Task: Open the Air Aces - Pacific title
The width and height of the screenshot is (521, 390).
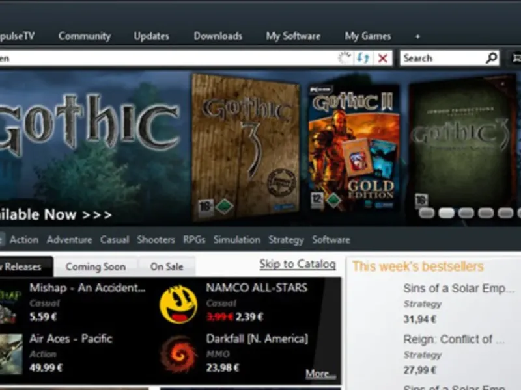Action: [71, 339]
